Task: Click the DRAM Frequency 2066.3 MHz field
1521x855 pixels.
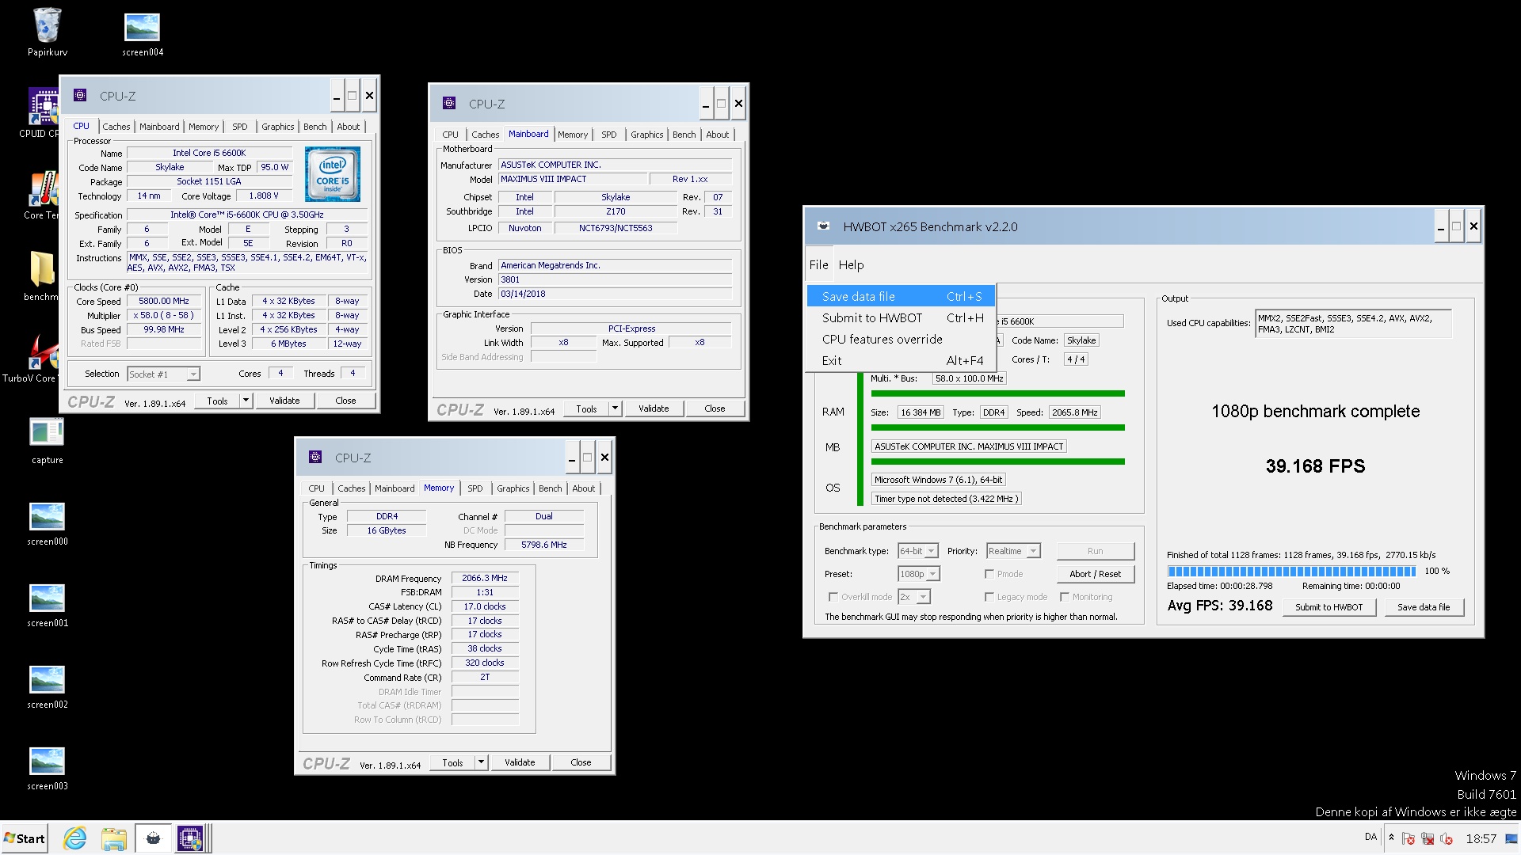Action: point(485,578)
